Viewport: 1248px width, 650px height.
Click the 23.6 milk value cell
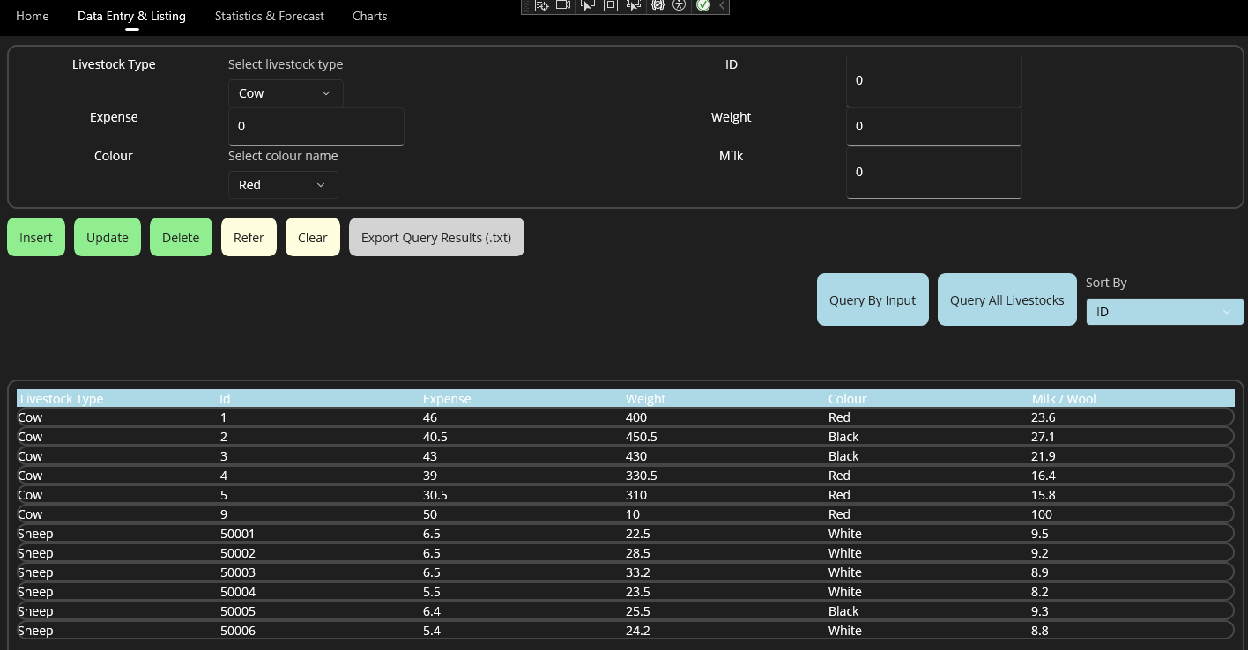point(1044,417)
